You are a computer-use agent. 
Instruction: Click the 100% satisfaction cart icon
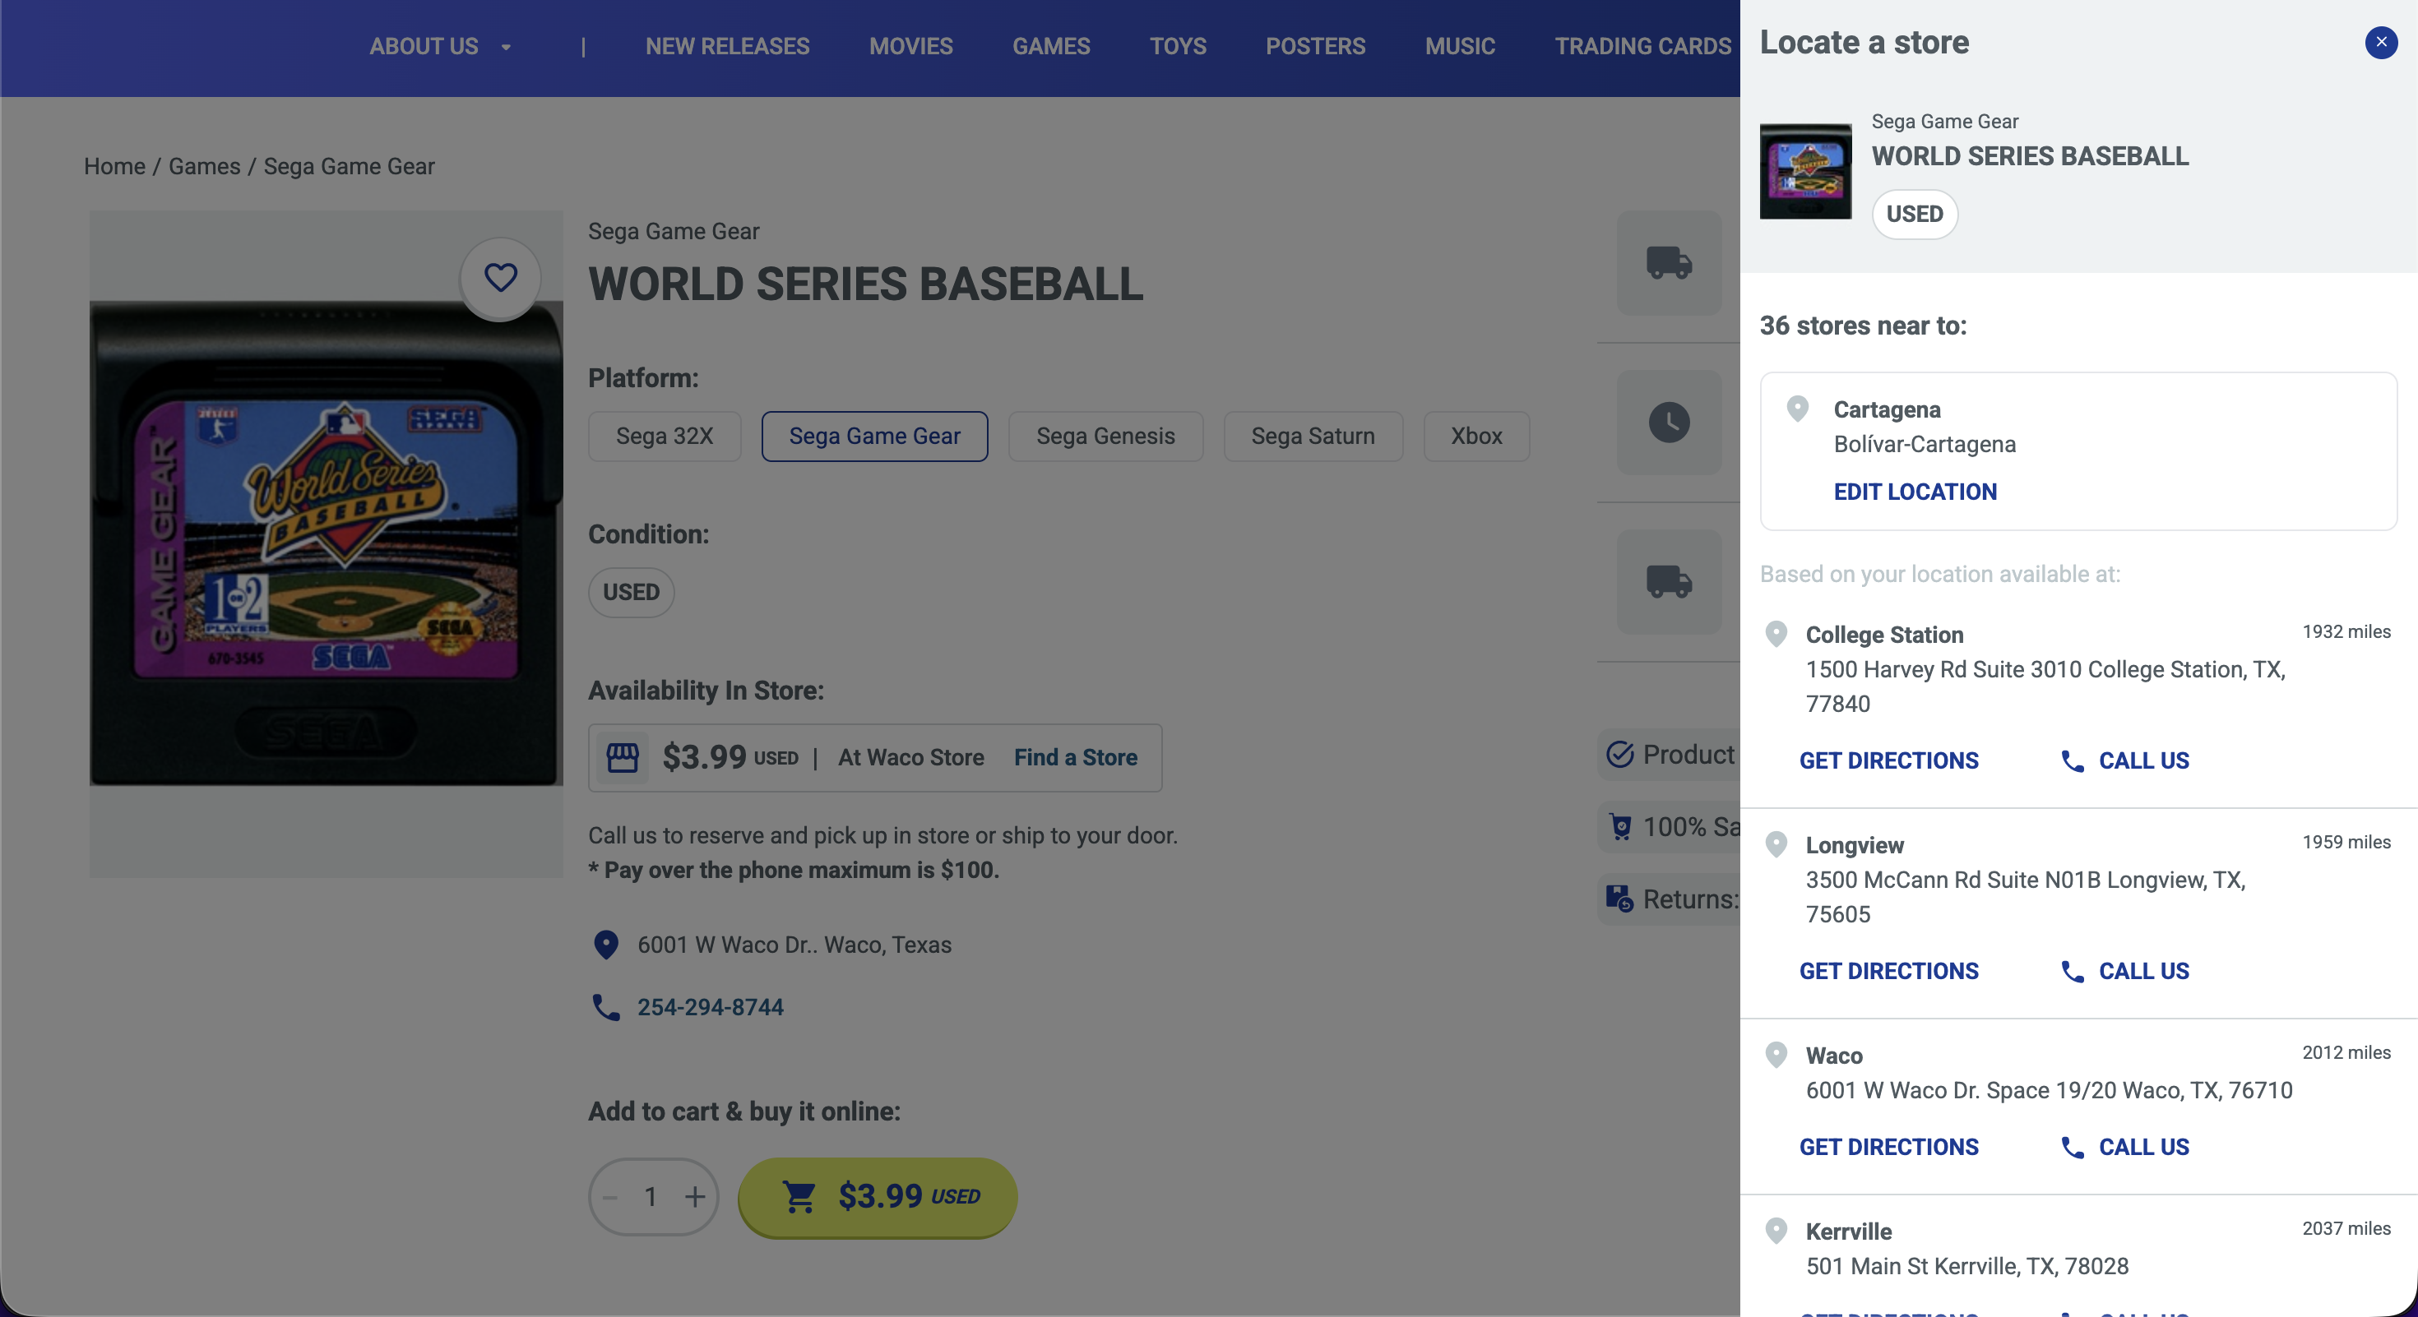pos(1620,826)
